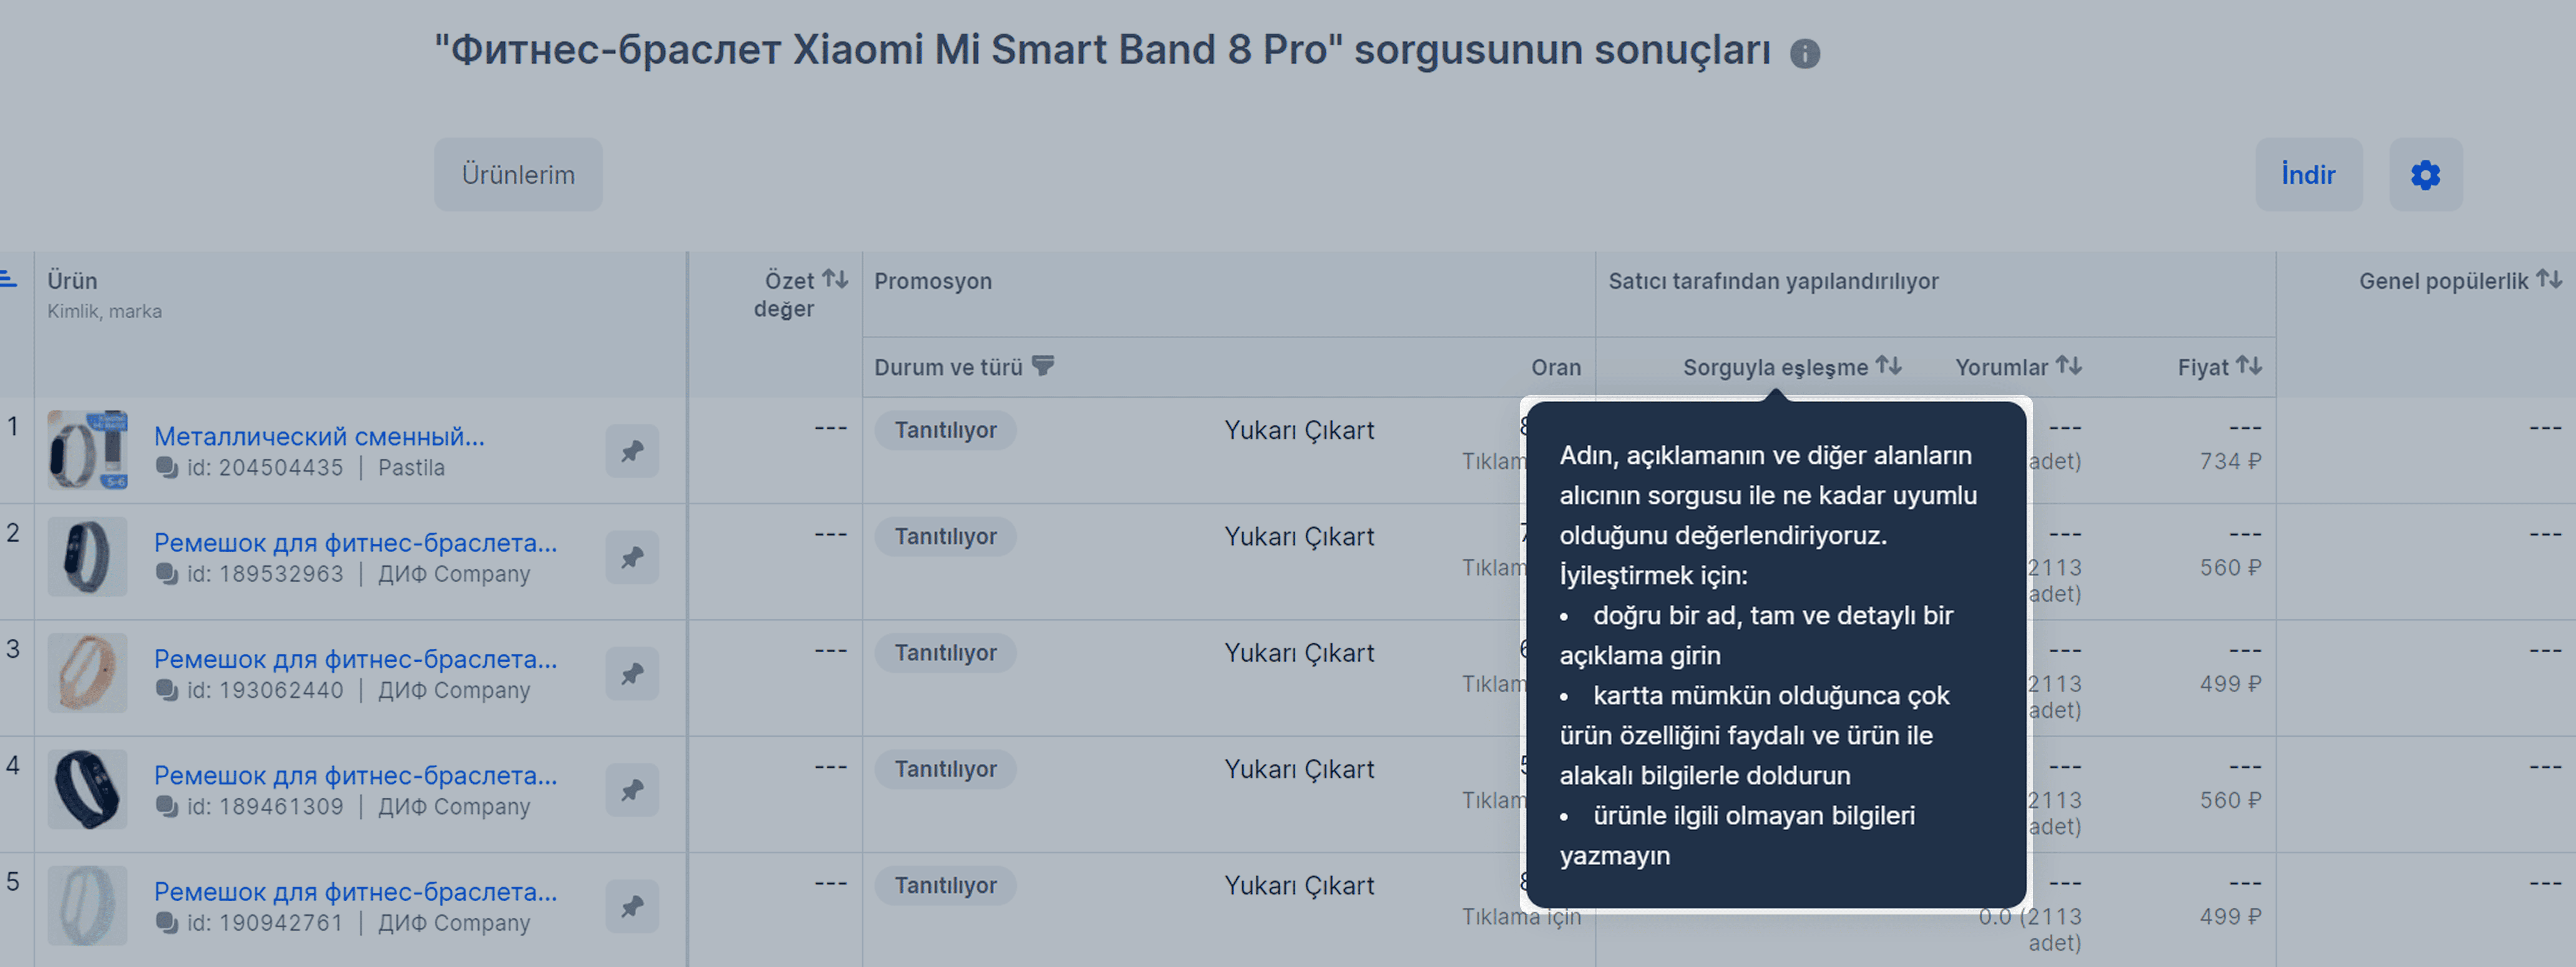Click Yukarı Çıkart for the first product
2576x967 pixels.
tap(1299, 430)
